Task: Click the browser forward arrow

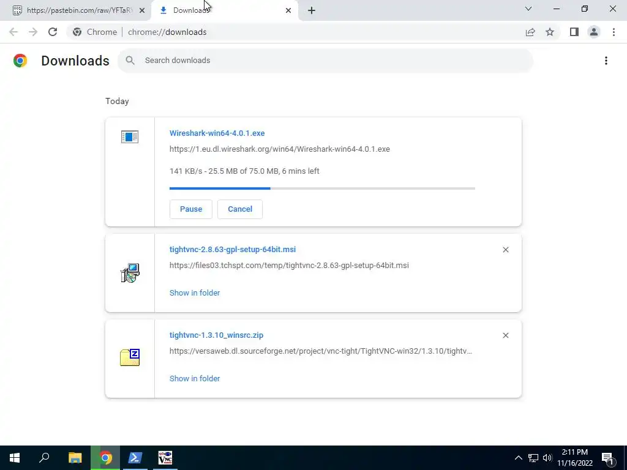Action: [33, 32]
